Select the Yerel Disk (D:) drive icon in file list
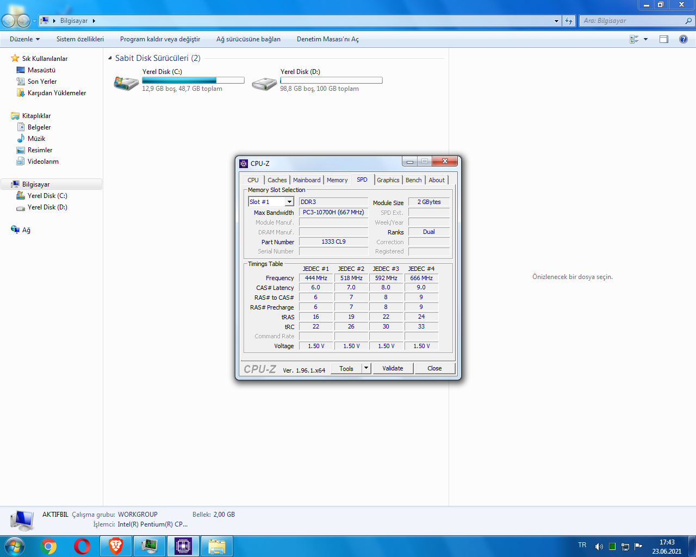Viewport: 696px width, 557px height. [x=264, y=83]
